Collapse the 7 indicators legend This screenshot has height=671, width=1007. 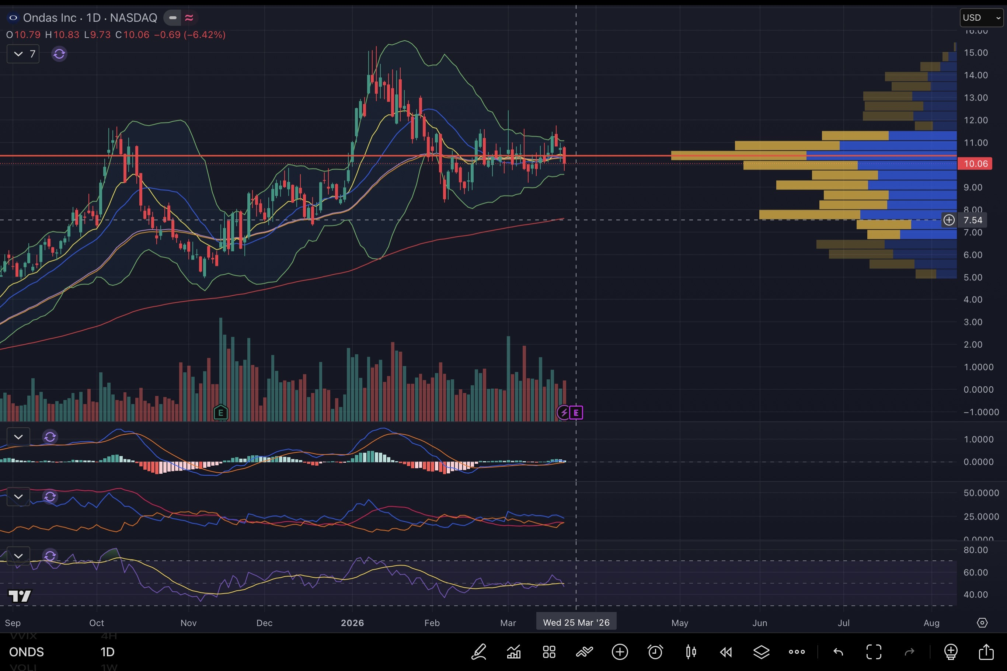tap(18, 54)
